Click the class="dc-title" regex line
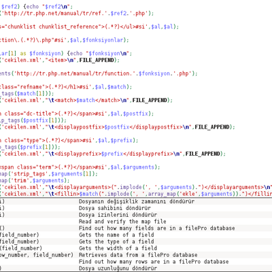 (77, 114)
